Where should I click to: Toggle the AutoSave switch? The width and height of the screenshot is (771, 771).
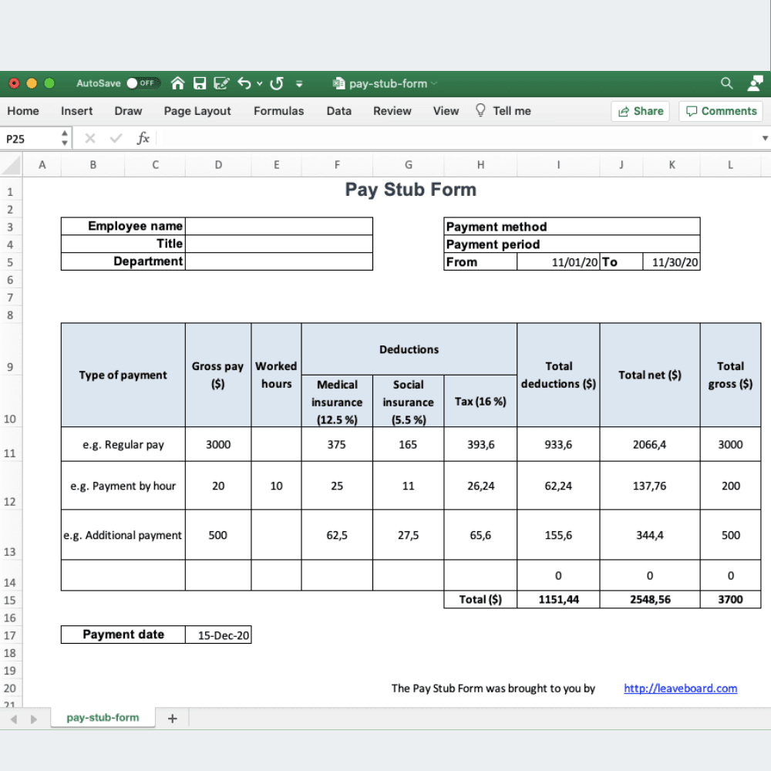(143, 83)
